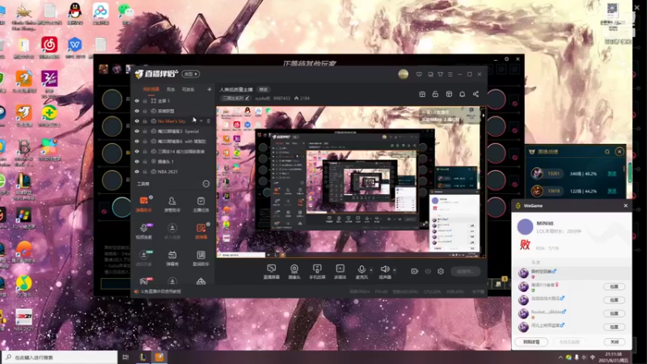
Task: Toggle the lock on the NBA 2K21 scene
Action: point(145,171)
